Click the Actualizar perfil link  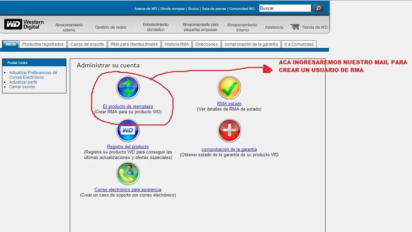pyautogui.click(x=23, y=82)
